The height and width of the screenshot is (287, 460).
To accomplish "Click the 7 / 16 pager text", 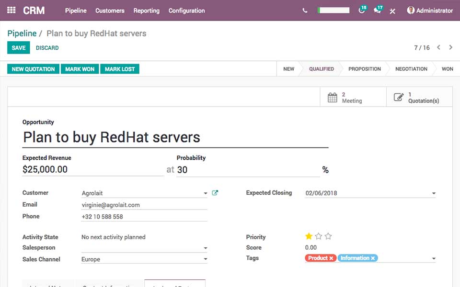I will point(422,48).
